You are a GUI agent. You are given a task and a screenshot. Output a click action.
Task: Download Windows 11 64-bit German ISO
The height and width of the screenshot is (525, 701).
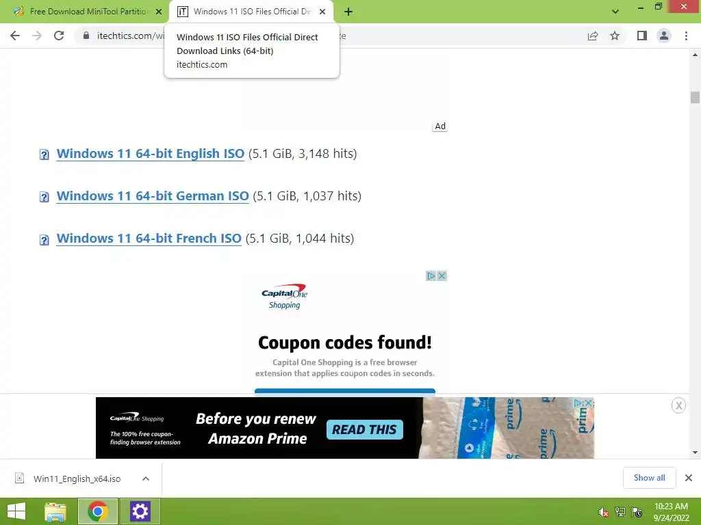coord(153,196)
